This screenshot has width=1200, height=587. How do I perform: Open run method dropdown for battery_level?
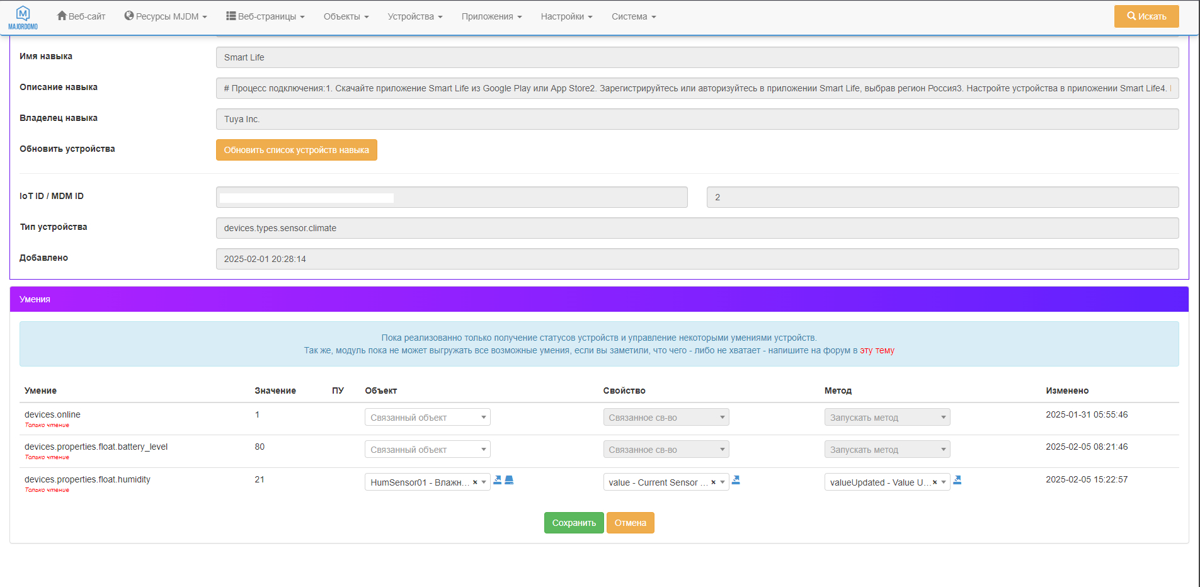[x=887, y=450]
